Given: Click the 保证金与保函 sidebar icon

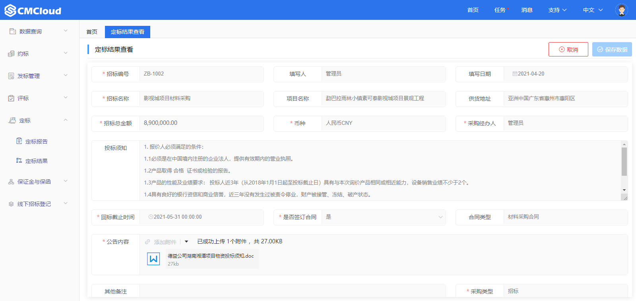Looking at the screenshot, I should (x=11, y=181).
